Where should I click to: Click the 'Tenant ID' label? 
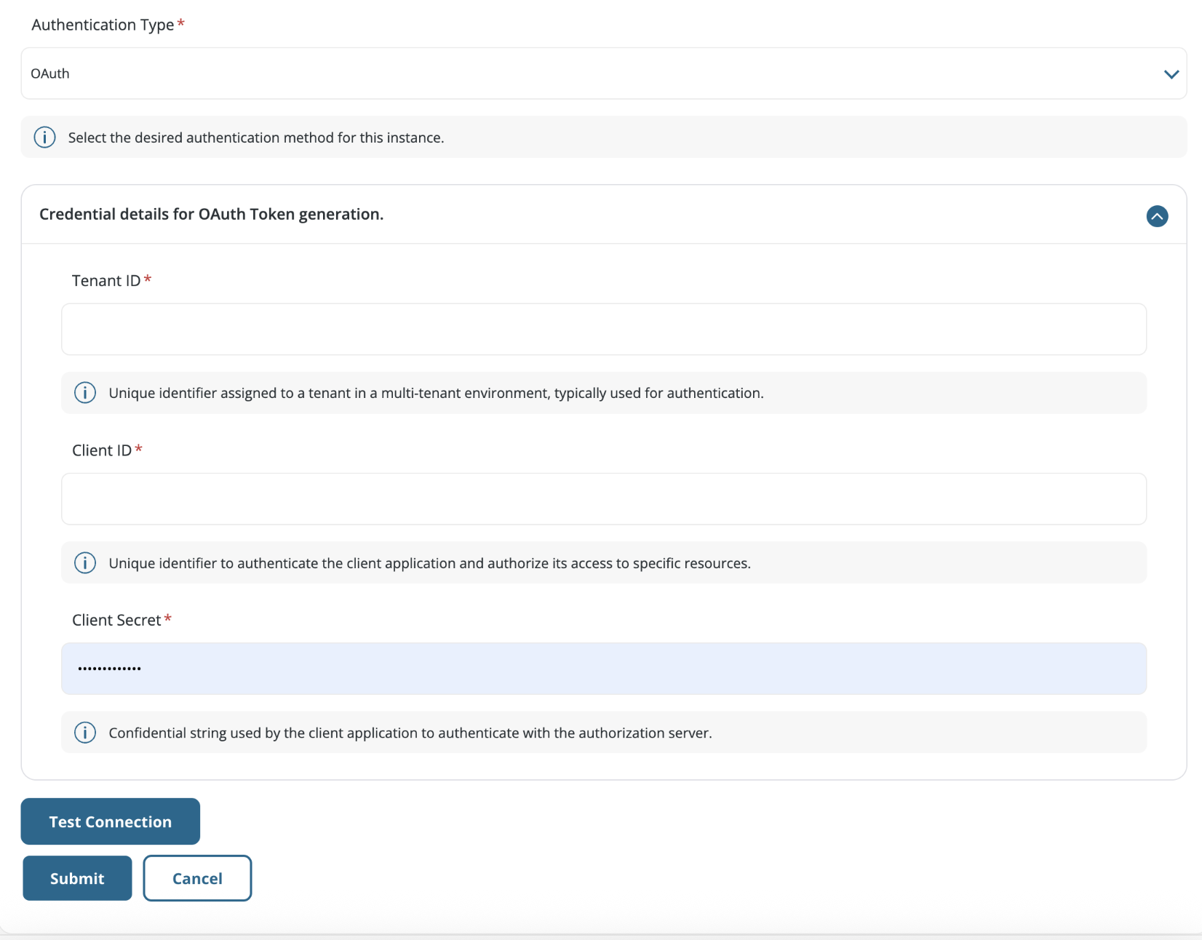click(x=106, y=281)
